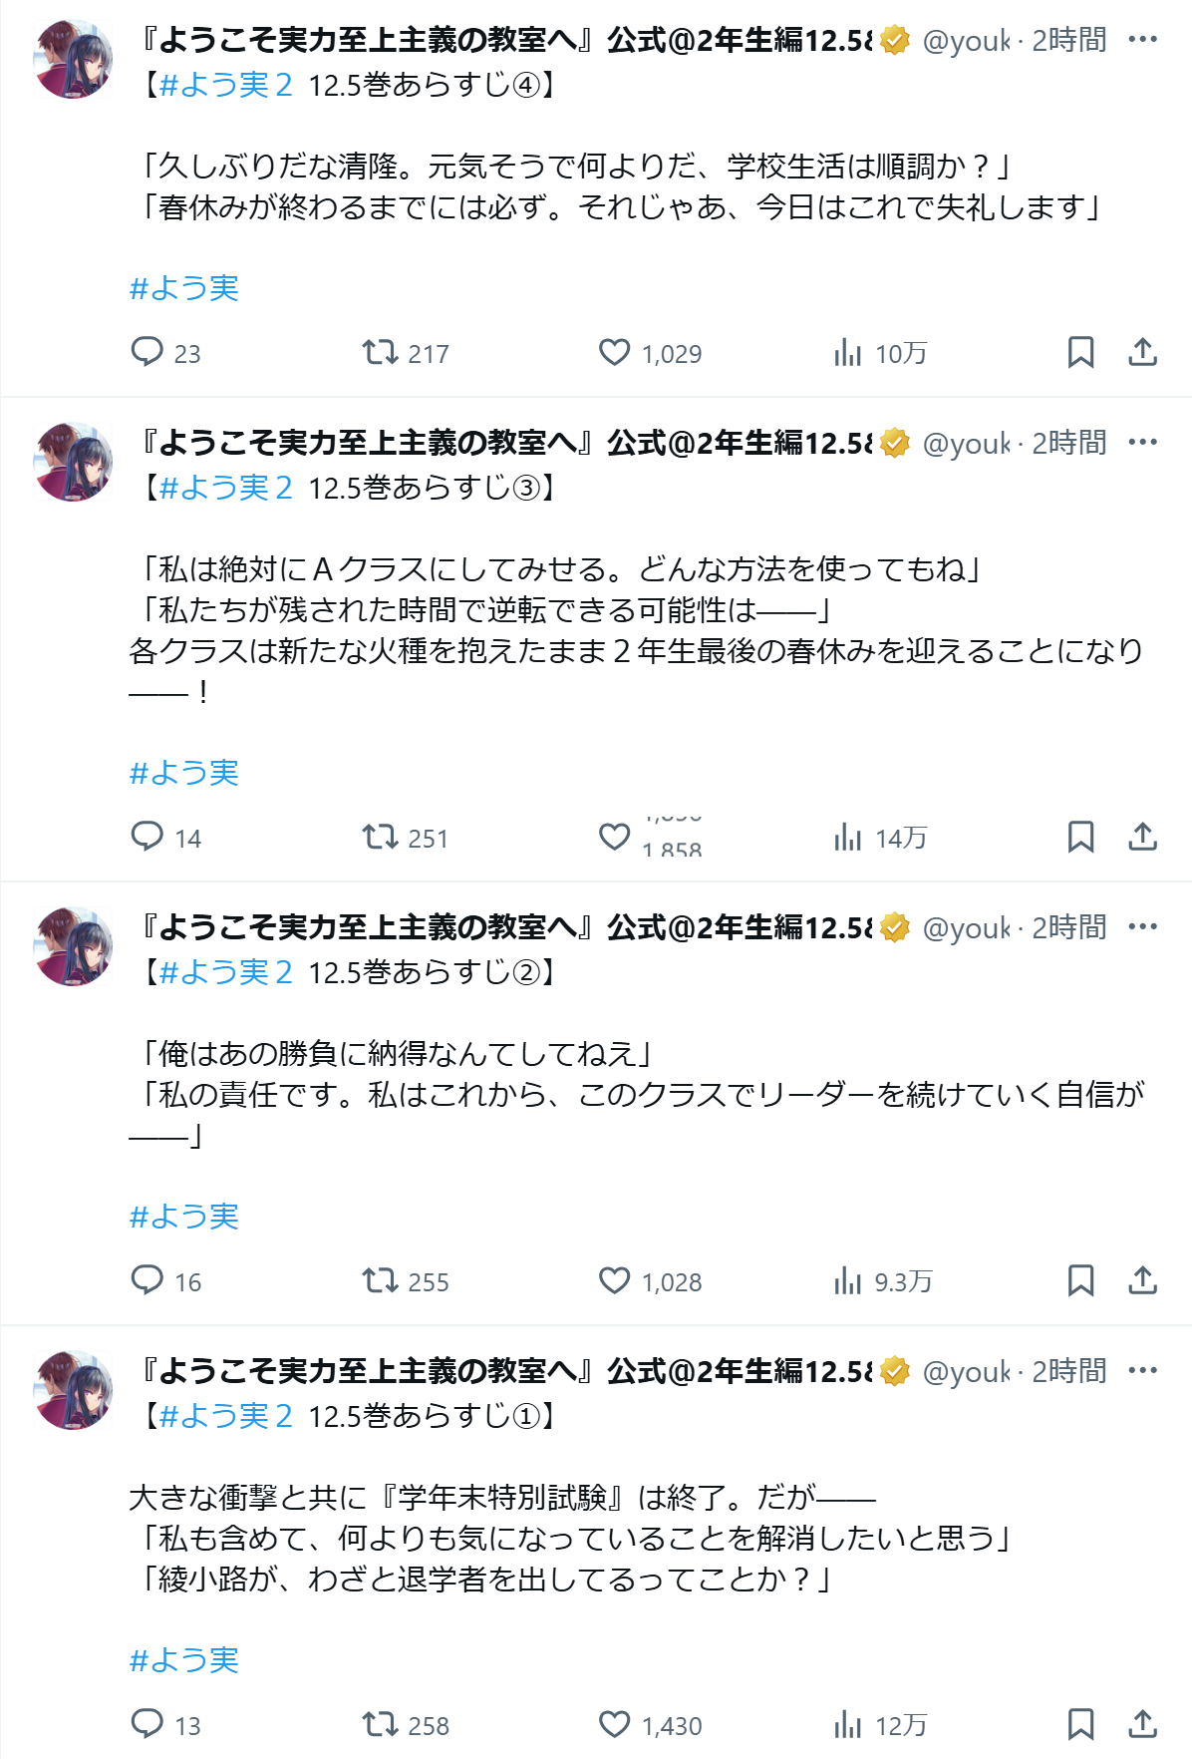Reply to the あらすじ④ post
This screenshot has width=1192, height=1759.
[148, 352]
